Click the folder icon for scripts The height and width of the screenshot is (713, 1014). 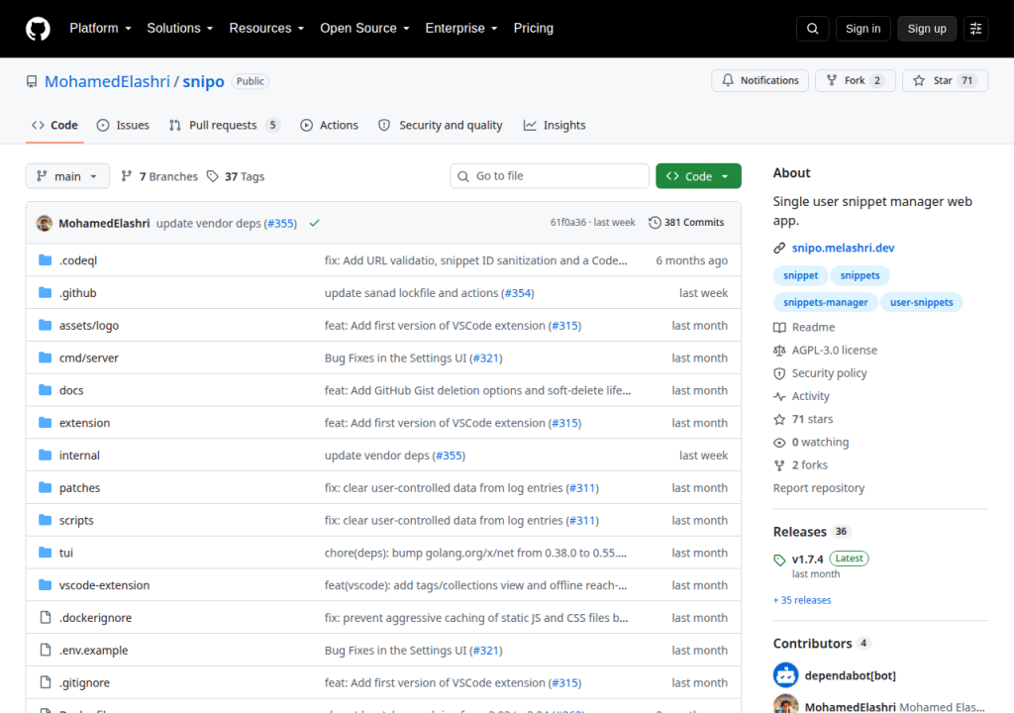coord(46,520)
